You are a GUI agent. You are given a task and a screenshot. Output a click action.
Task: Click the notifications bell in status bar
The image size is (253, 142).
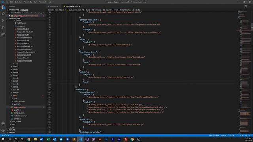(250, 136)
